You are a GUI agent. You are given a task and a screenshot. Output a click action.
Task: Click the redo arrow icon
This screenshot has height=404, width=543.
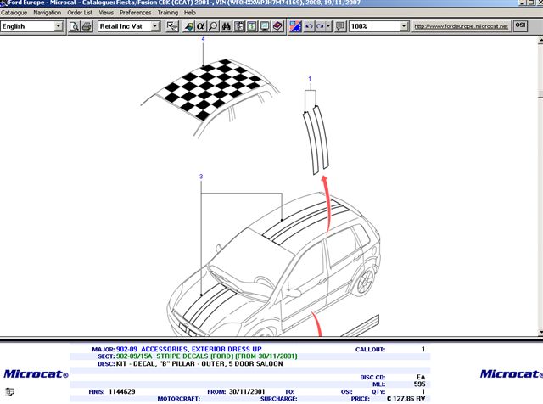321,27
